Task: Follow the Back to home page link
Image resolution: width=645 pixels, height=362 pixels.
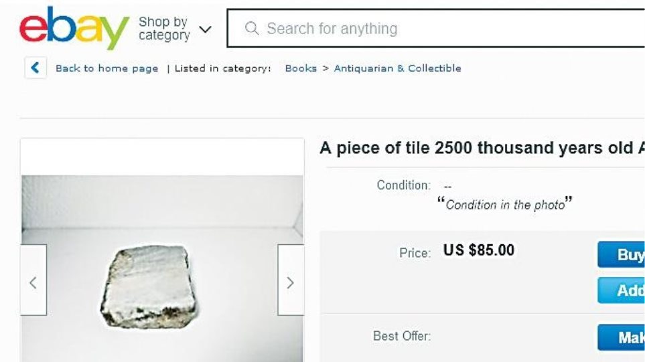Action: point(106,68)
